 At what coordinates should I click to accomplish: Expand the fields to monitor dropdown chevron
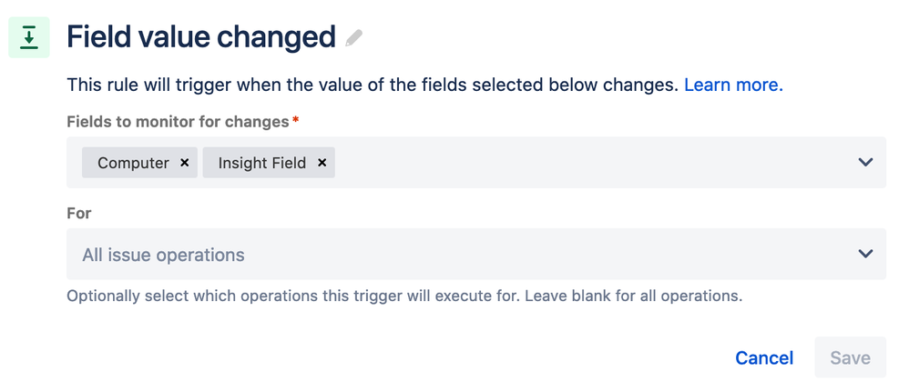tap(865, 162)
